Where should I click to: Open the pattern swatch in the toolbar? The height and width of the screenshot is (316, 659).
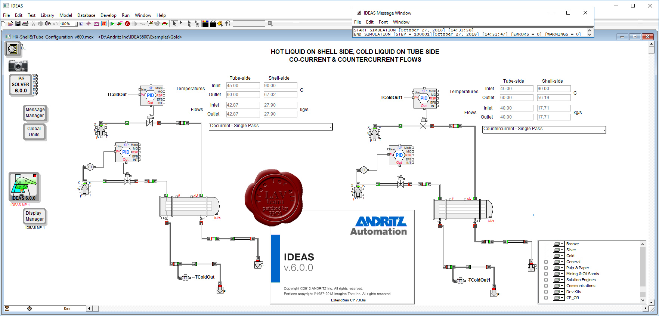(x=213, y=24)
